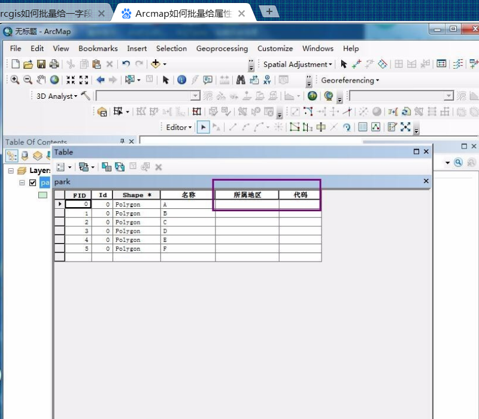Print the map using printer icon
The height and width of the screenshot is (419, 479).
[x=54, y=64]
